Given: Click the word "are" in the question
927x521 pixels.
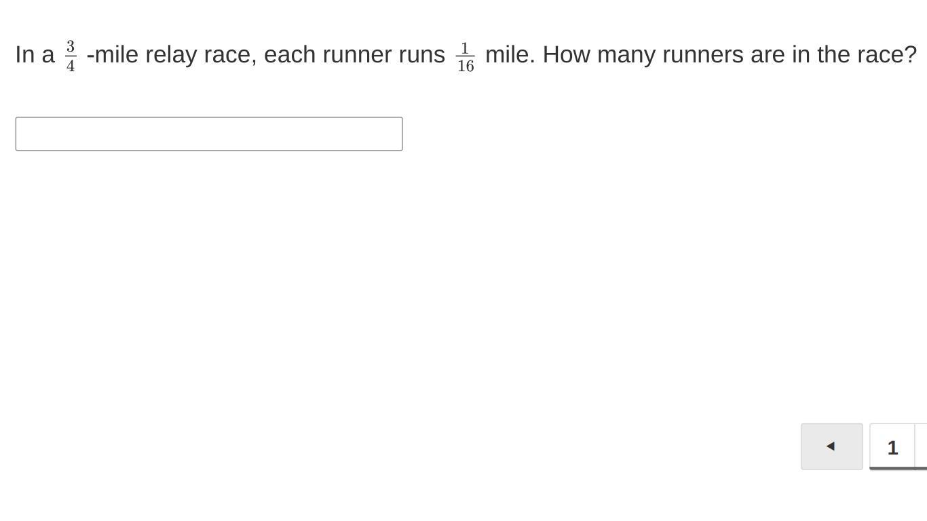Looking at the screenshot, I should coord(767,55).
